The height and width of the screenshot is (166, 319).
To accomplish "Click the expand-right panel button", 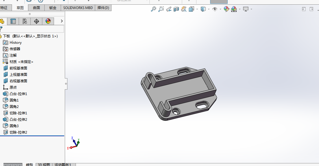I will [x=311, y=9].
